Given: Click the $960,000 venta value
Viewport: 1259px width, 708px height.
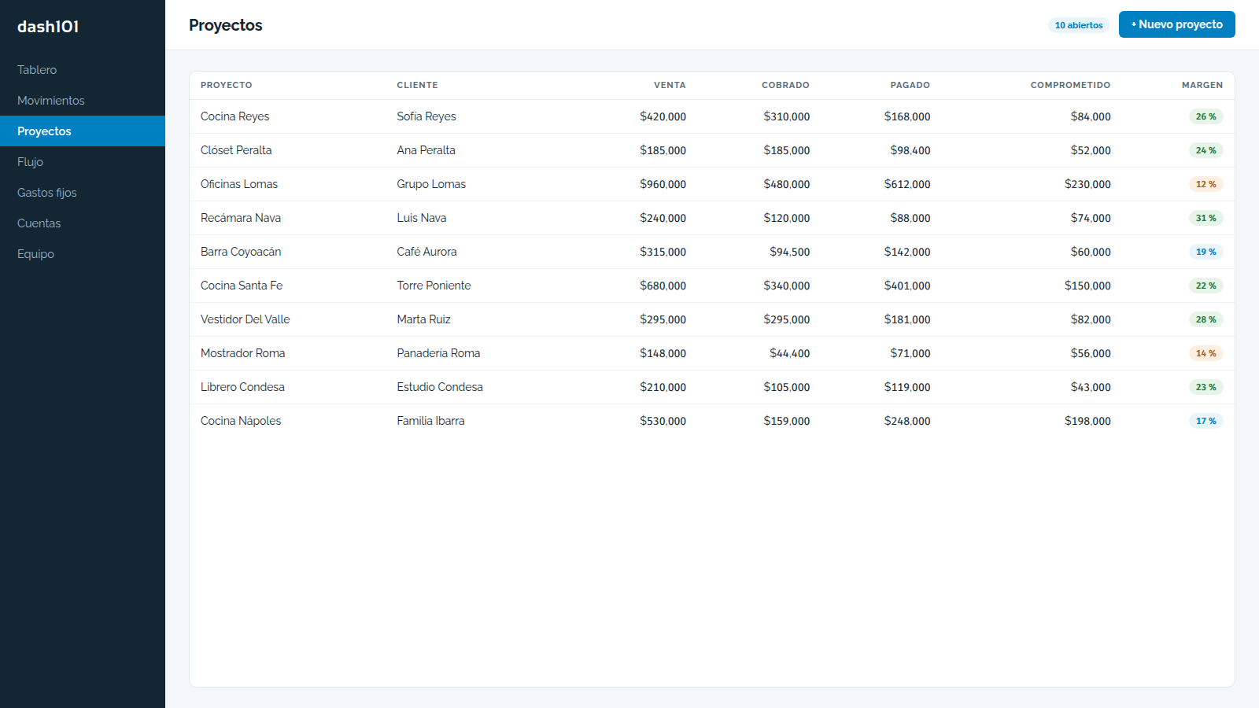Looking at the screenshot, I should pos(663,184).
